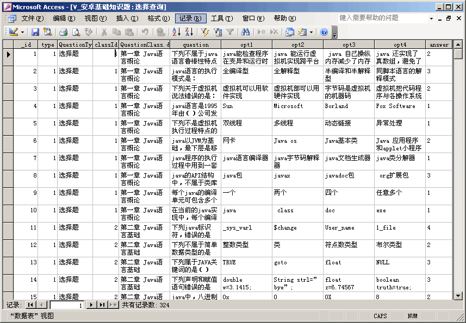The height and width of the screenshot is (323, 466).
Task: Expand toolbar options chevron
Action: tap(334, 33)
